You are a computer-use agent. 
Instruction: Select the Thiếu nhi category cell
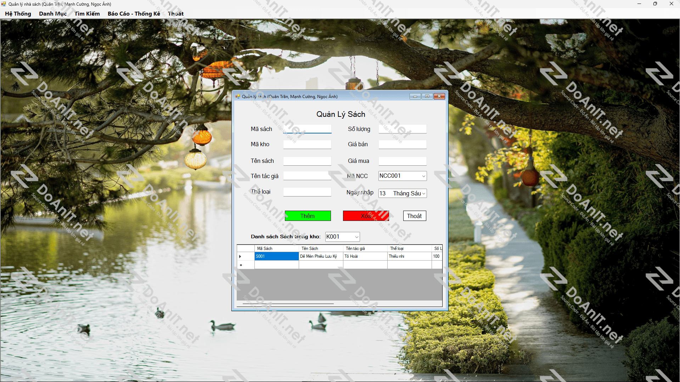[x=409, y=256]
